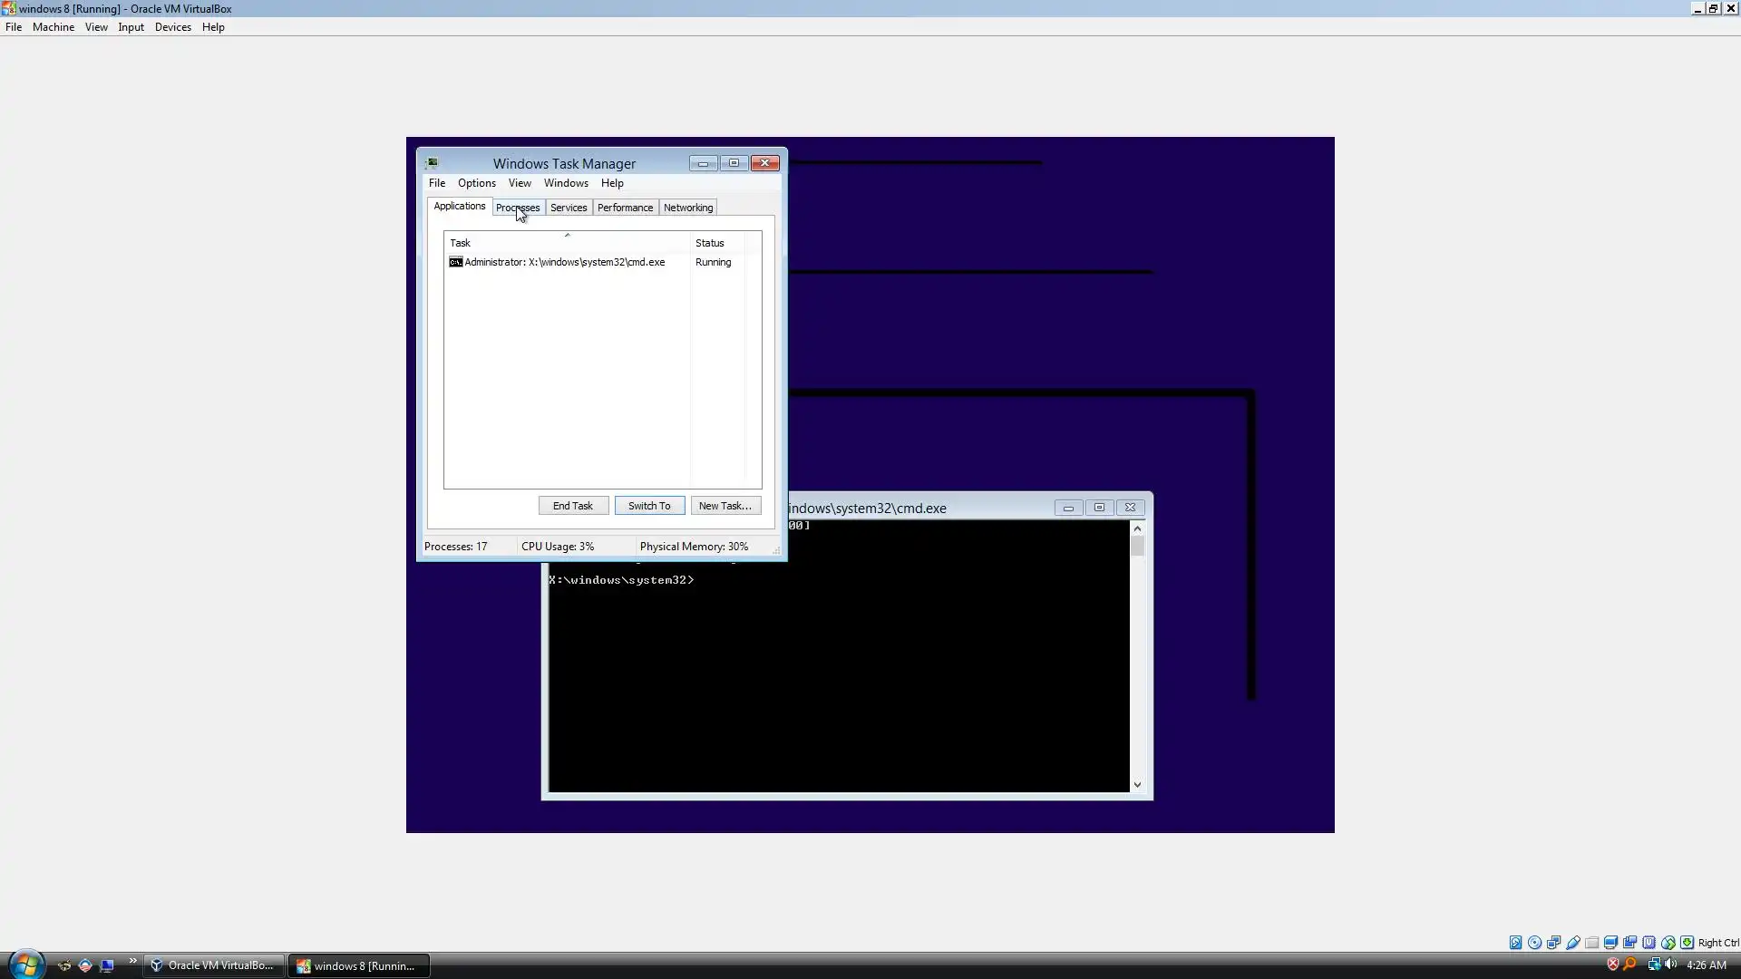
Task: Switch to the Processes tab
Action: point(517,208)
